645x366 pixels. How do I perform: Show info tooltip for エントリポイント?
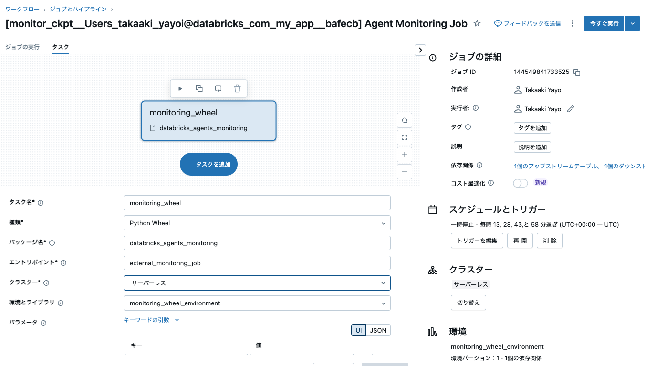click(x=63, y=263)
